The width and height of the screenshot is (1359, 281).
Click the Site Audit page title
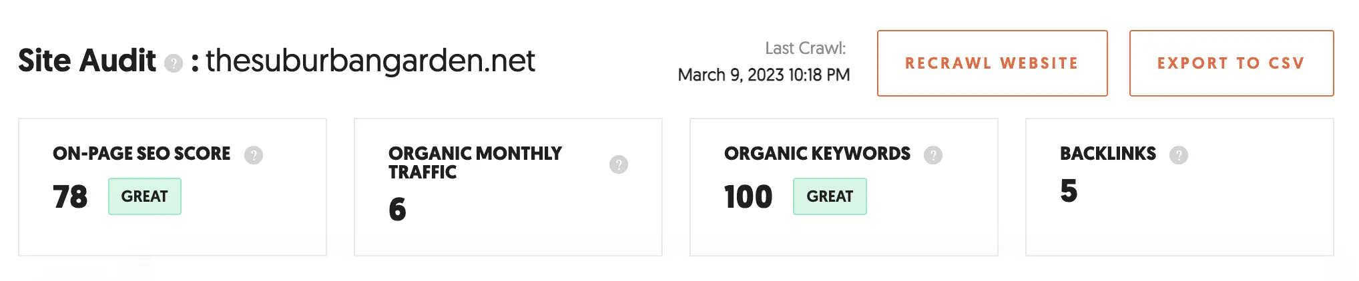pos(87,61)
